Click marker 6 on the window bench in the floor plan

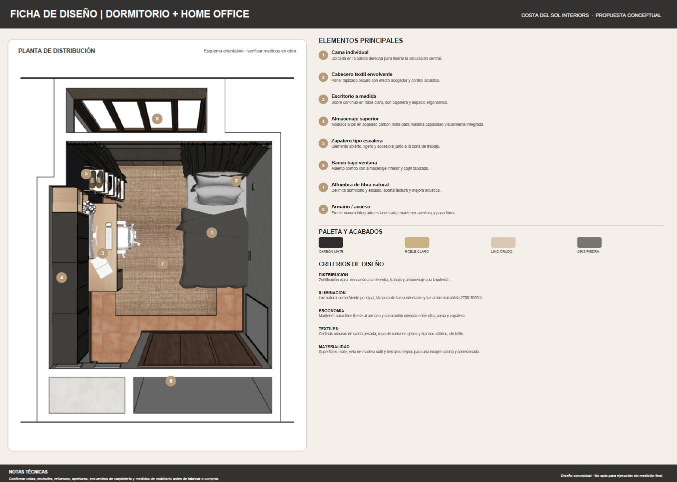click(x=157, y=118)
